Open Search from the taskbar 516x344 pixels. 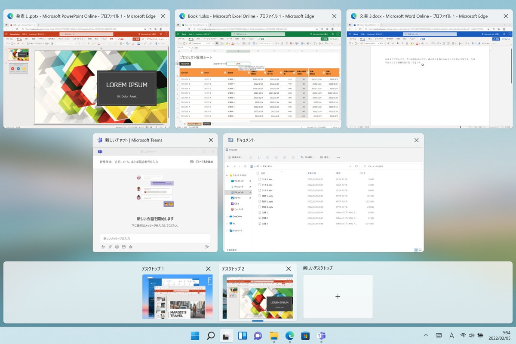211,336
